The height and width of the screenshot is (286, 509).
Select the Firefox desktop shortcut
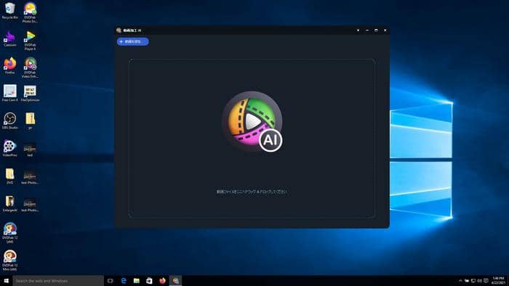(x=9, y=66)
